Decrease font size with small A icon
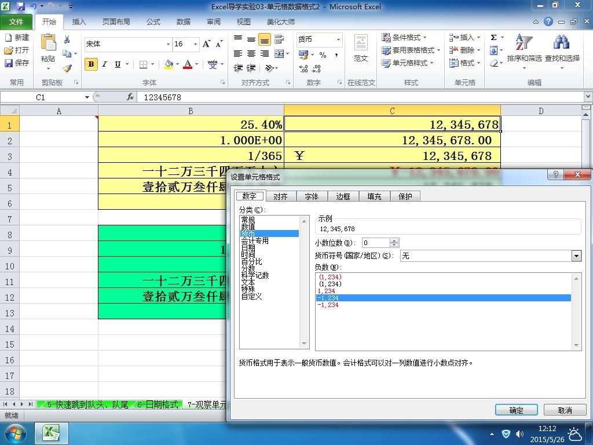 click(219, 44)
